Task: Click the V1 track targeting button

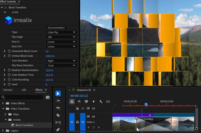Action: click(83, 122)
